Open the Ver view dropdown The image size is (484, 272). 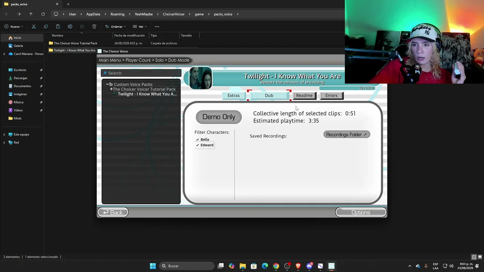[140, 26]
